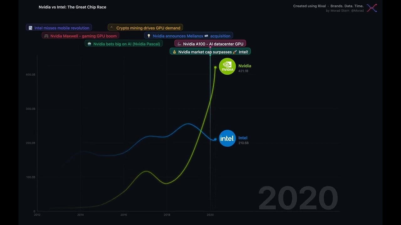The height and width of the screenshot is (225, 401).
Task: Click the Intel value 210.5B
Action: tap(243, 143)
